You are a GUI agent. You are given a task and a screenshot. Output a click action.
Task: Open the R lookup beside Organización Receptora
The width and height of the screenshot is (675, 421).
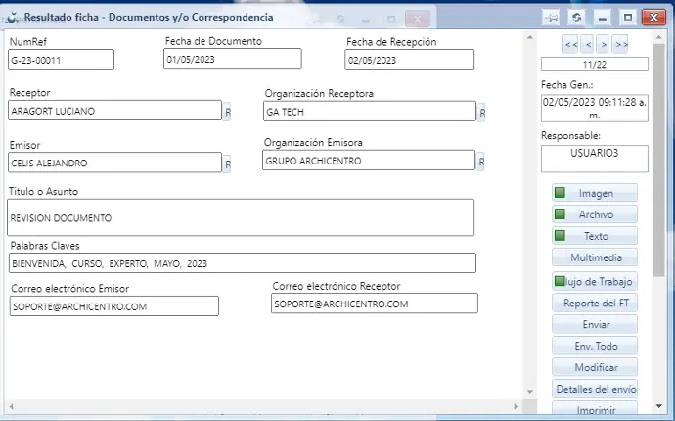[481, 113]
